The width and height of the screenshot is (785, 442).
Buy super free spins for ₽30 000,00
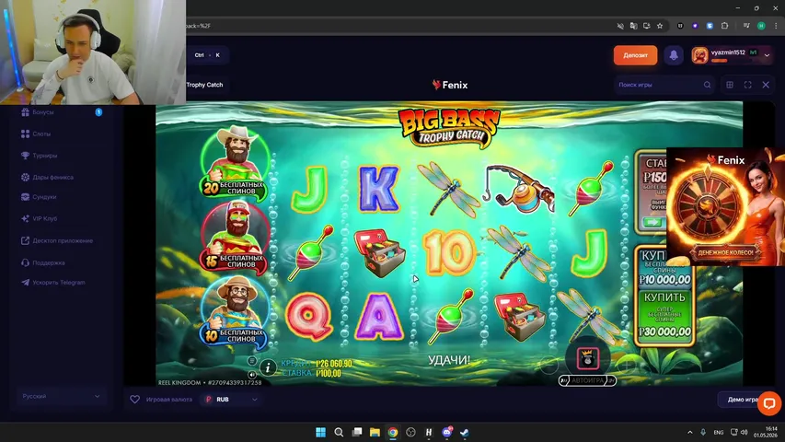click(664, 316)
